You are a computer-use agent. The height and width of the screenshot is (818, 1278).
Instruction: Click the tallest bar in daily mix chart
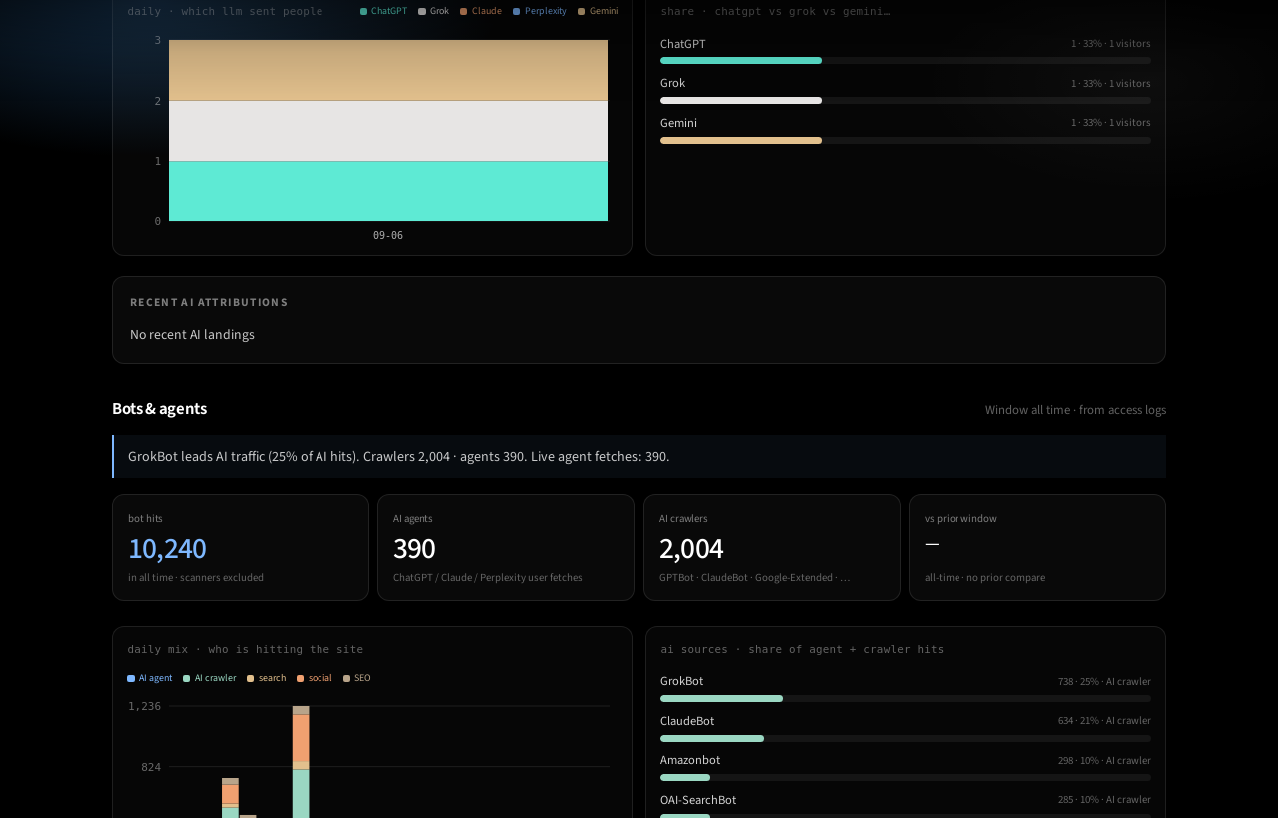pyautogui.click(x=301, y=762)
